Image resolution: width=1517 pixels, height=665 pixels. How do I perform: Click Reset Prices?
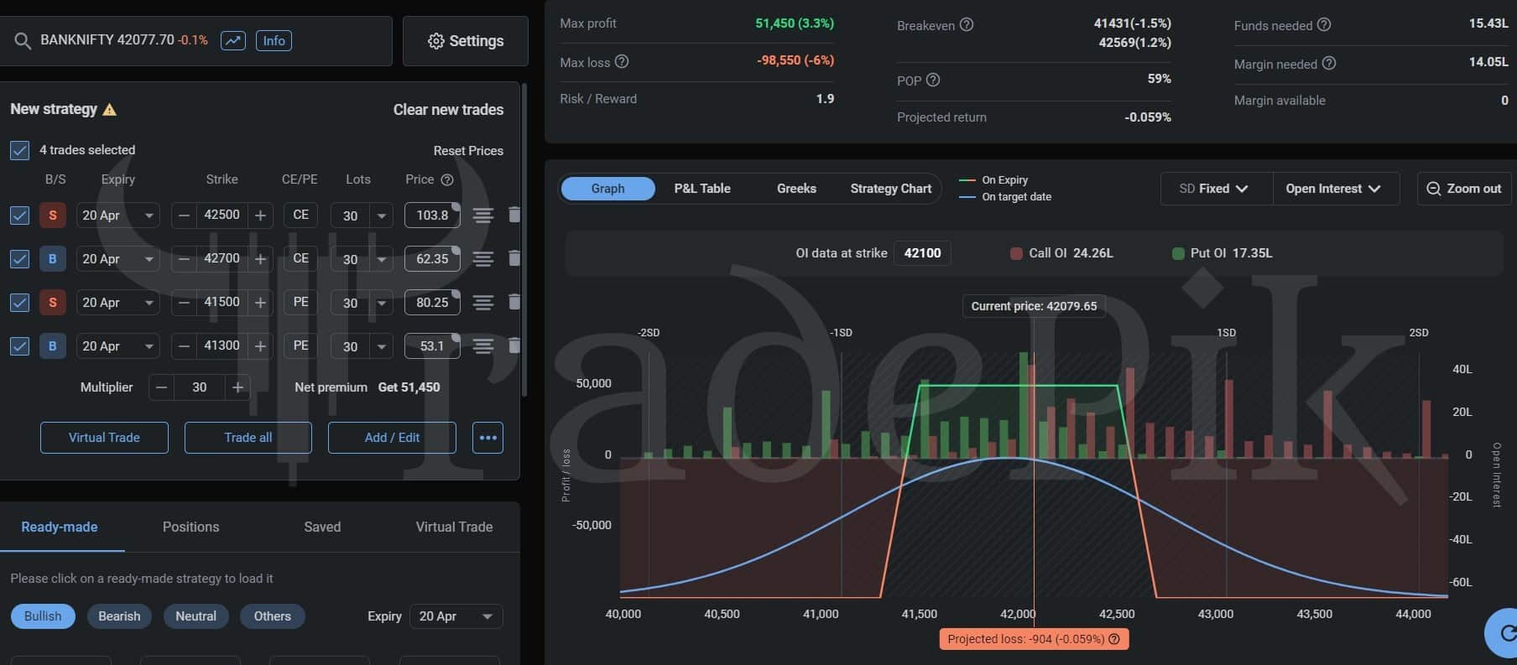pos(468,151)
